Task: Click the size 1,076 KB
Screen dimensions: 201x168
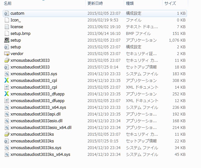Action: [x=177, y=40]
